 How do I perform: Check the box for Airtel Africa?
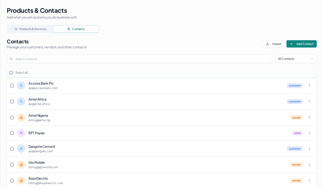(12, 102)
